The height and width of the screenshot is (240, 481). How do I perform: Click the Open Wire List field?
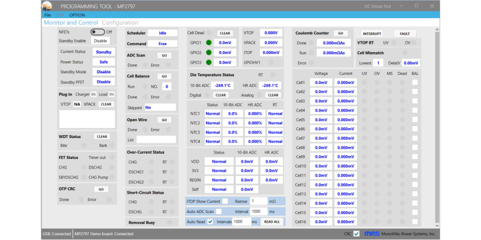point(156,140)
